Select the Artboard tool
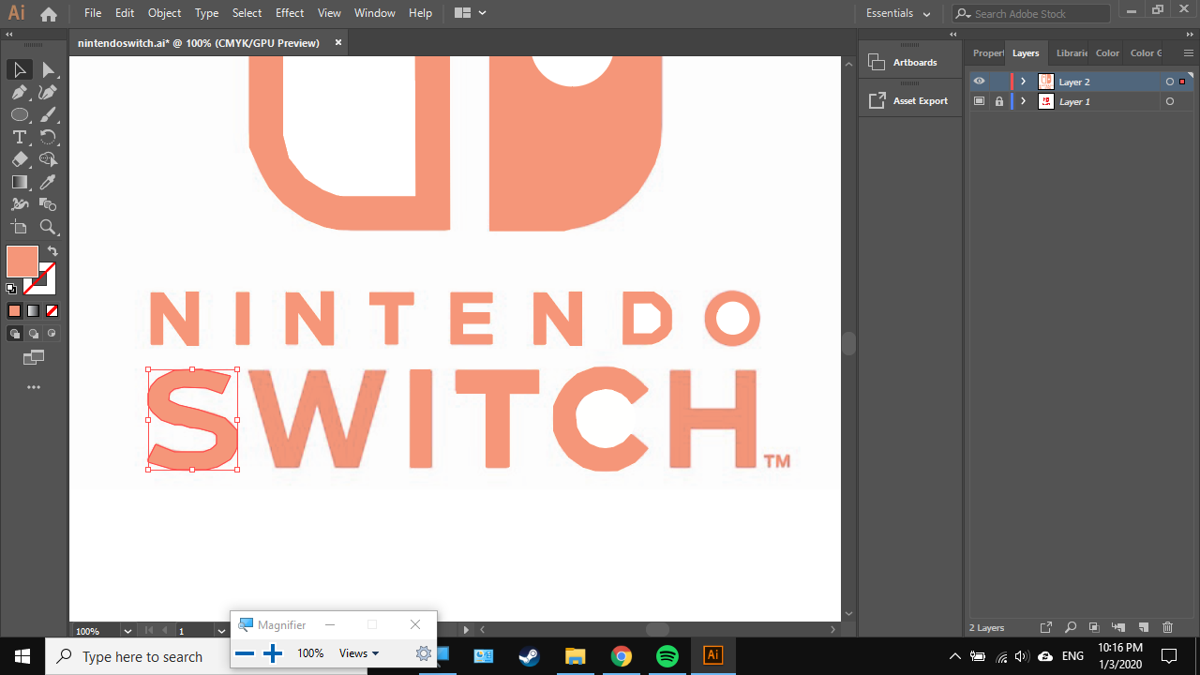 [19, 227]
